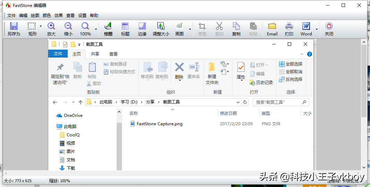Select 视频 in the navigation pane
Screen dimensions: 370x187
[x=67, y=143]
